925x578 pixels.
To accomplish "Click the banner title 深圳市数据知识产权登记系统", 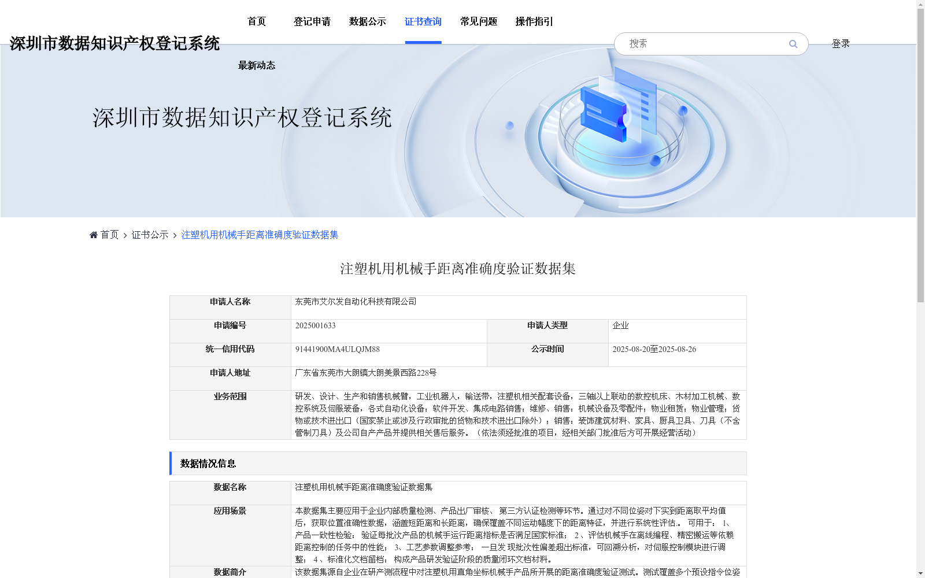I will point(242,118).
